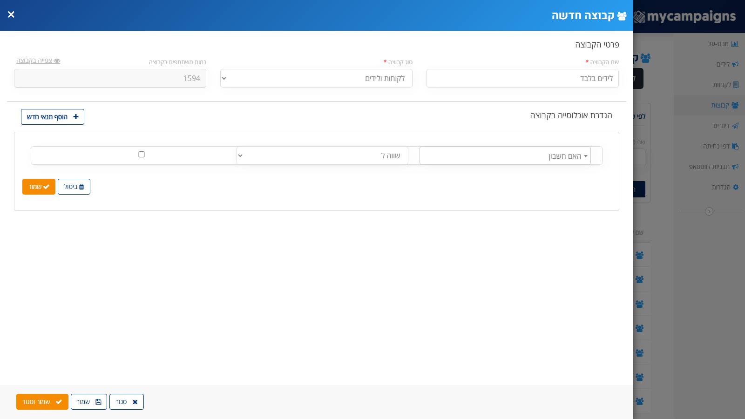Open the group type dropdown 'לקוחות ולידים'
Screen dimensions: 745x419
point(316,78)
